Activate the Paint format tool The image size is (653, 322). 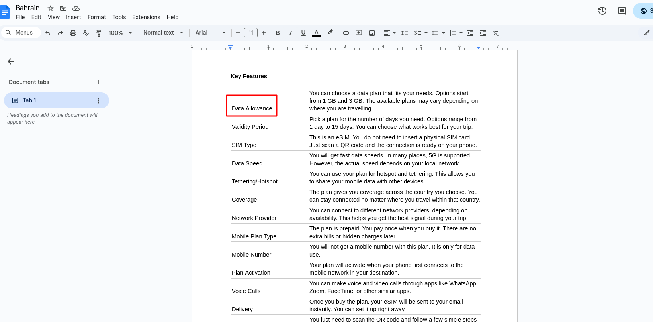coord(98,33)
